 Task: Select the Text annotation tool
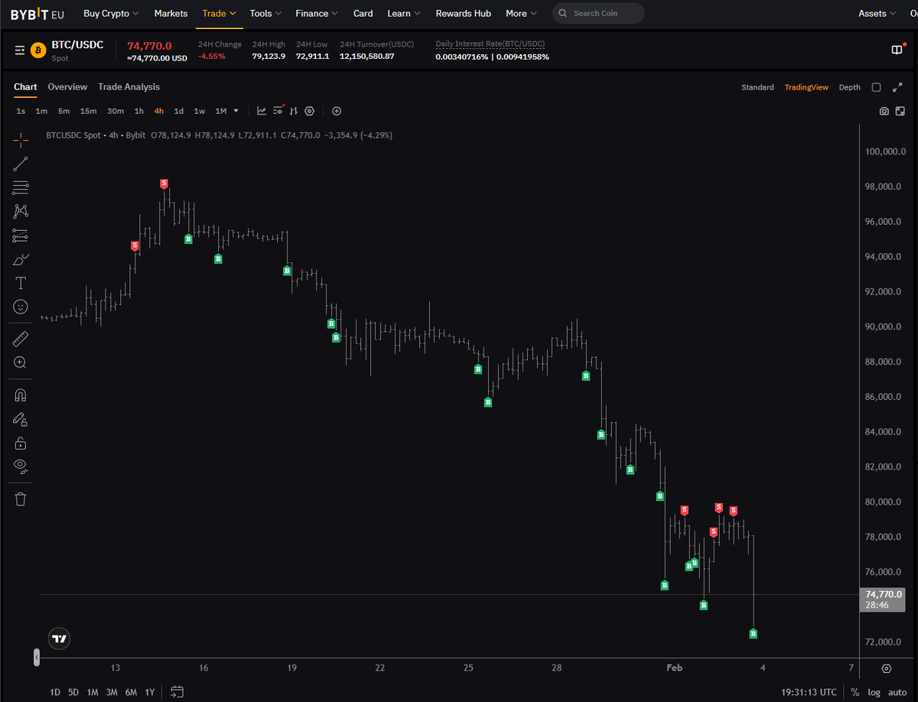coord(21,283)
